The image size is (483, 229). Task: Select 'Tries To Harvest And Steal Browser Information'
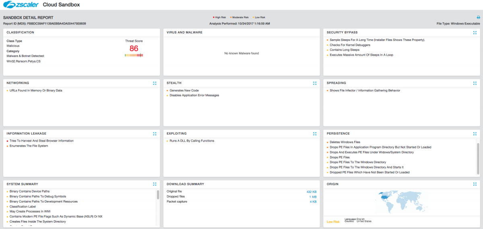coord(41,141)
